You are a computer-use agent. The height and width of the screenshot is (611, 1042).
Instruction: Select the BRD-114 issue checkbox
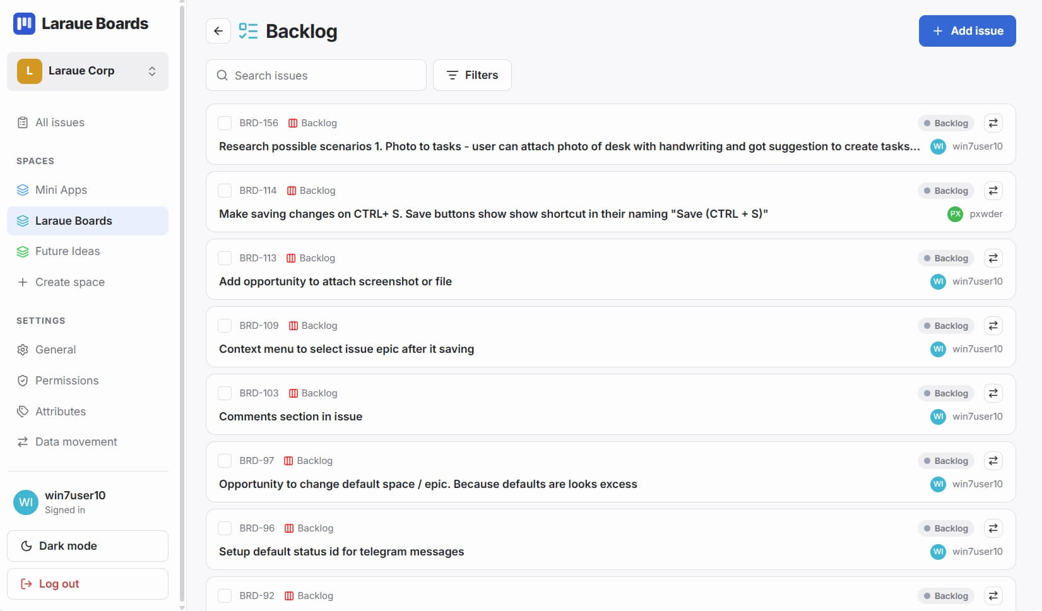coord(225,191)
